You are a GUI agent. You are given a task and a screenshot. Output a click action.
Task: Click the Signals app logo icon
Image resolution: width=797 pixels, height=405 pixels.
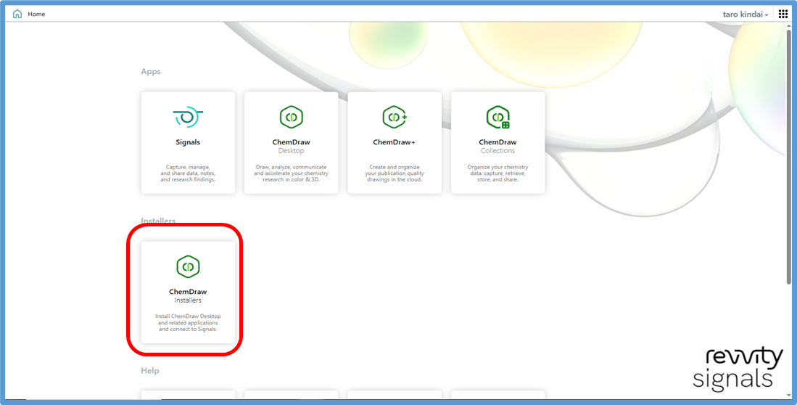188,116
